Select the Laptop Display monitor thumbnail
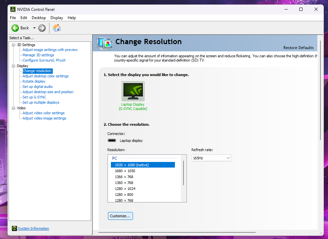Viewport: 328px width, 239px height. pos(133,91)
